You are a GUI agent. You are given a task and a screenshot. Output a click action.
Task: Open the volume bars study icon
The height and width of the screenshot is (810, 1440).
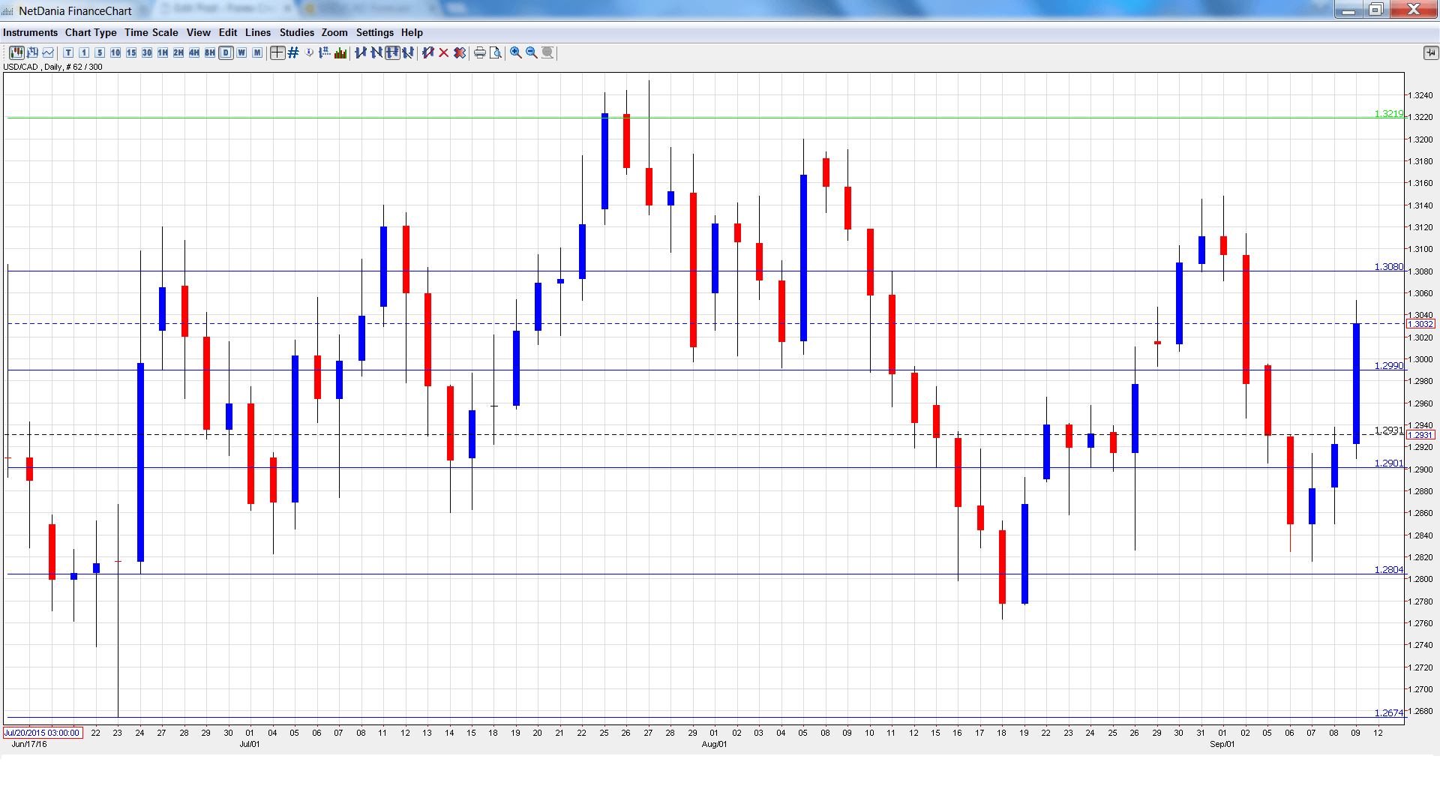340,52
